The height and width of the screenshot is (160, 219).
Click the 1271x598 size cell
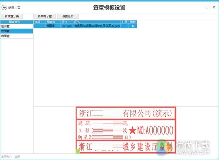click(67, 26)
